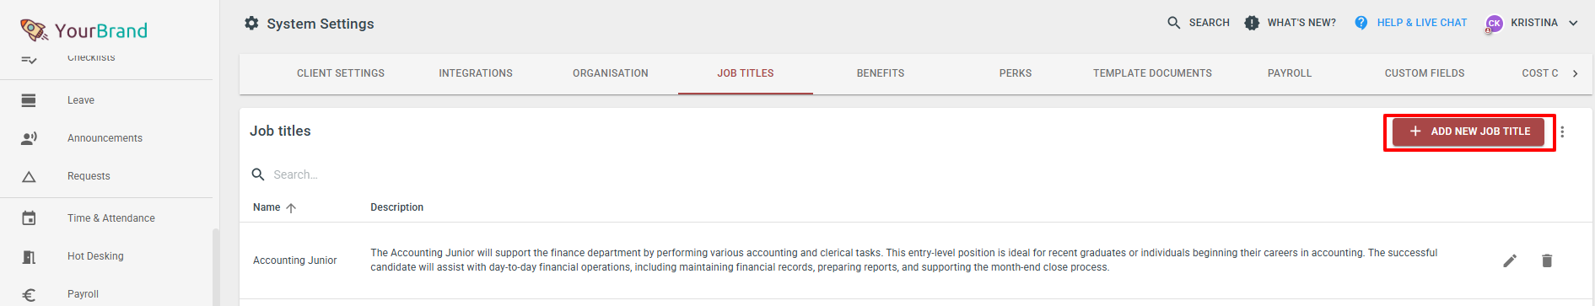Click the Hot Desking icon in the sidebar
This screenshot has height=306, width=1595.
click(29, 256)
